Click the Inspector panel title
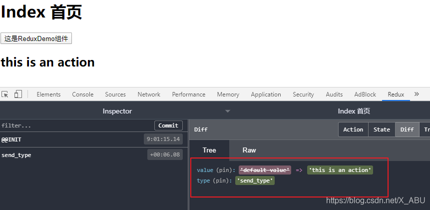 click(117, 111)
